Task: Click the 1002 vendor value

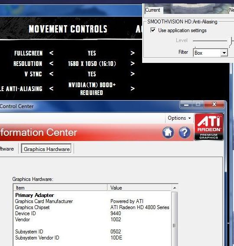Action: coord(116,220)
